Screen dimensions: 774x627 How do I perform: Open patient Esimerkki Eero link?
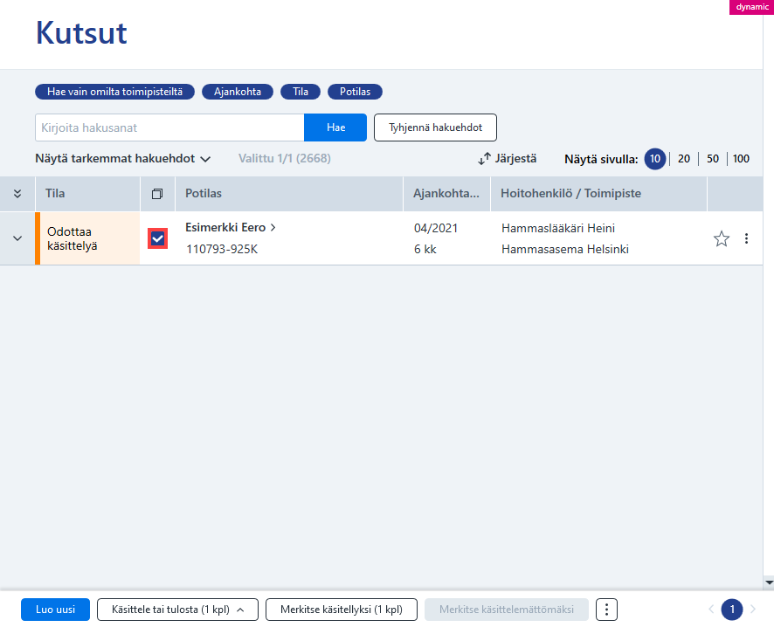coord(230,227)
